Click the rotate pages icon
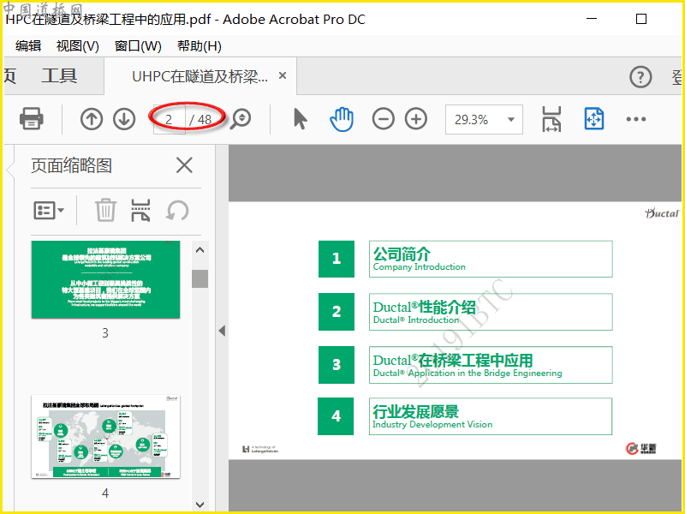The image size is (685, 514). [177, 210]
